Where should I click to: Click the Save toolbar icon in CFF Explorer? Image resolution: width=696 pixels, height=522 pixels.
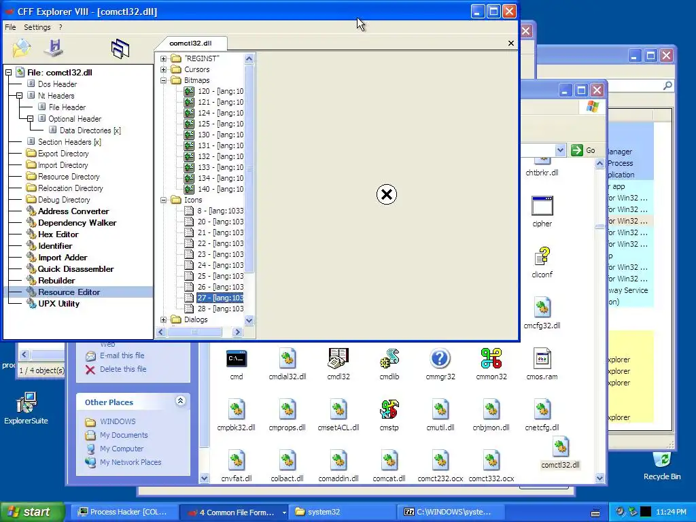coord(54,48)
